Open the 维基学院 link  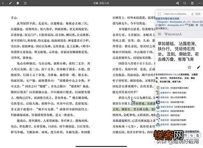164,124
